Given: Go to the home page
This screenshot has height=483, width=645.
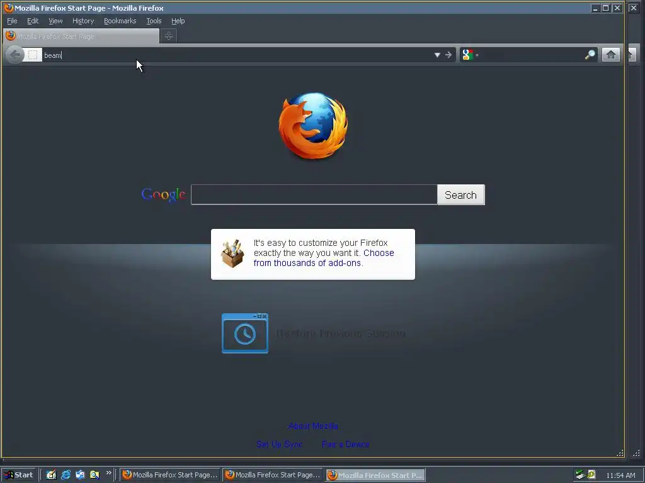Looking at the screenshot, I should tap(611, 55).
